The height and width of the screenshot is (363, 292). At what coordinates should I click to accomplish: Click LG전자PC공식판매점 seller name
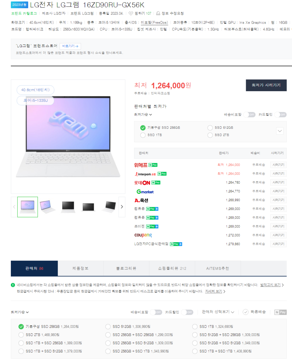pyautogui.click(x=151, y=244)
